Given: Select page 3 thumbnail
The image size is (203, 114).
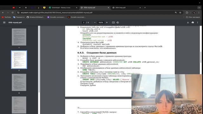Looking at the screenshot, I should point(19,82).
